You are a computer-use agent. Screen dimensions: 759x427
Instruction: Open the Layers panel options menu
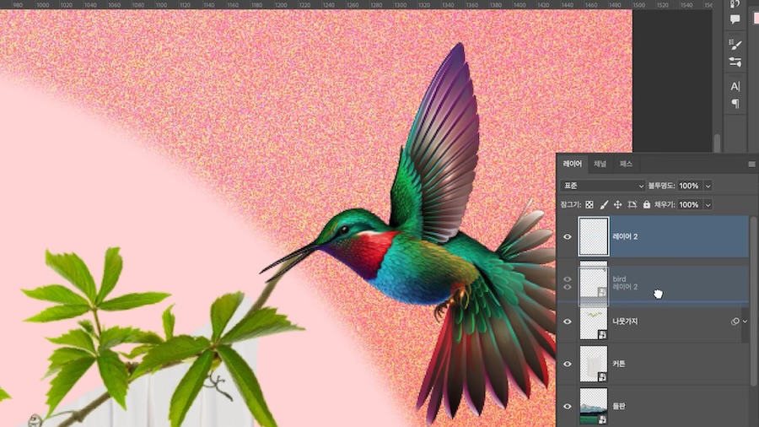[751, 164]
